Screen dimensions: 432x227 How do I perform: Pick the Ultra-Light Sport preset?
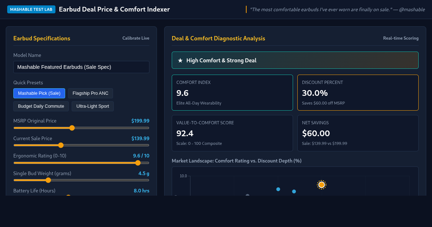[x=93, y=106]
